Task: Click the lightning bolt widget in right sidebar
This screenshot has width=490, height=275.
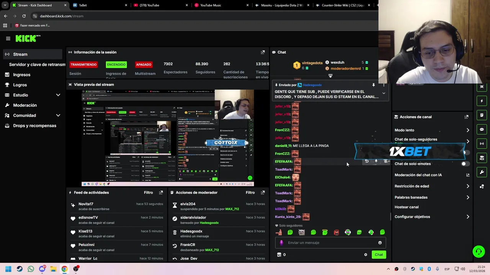Action: click(482, 101)
